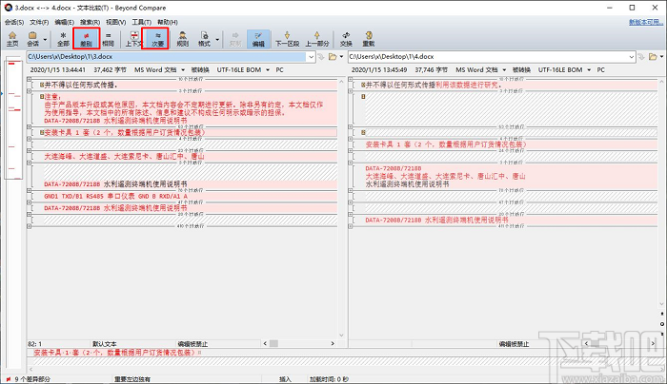667x384 pixels.
Task: Toggle 次要 minor differences
Action: click(157, 39)
